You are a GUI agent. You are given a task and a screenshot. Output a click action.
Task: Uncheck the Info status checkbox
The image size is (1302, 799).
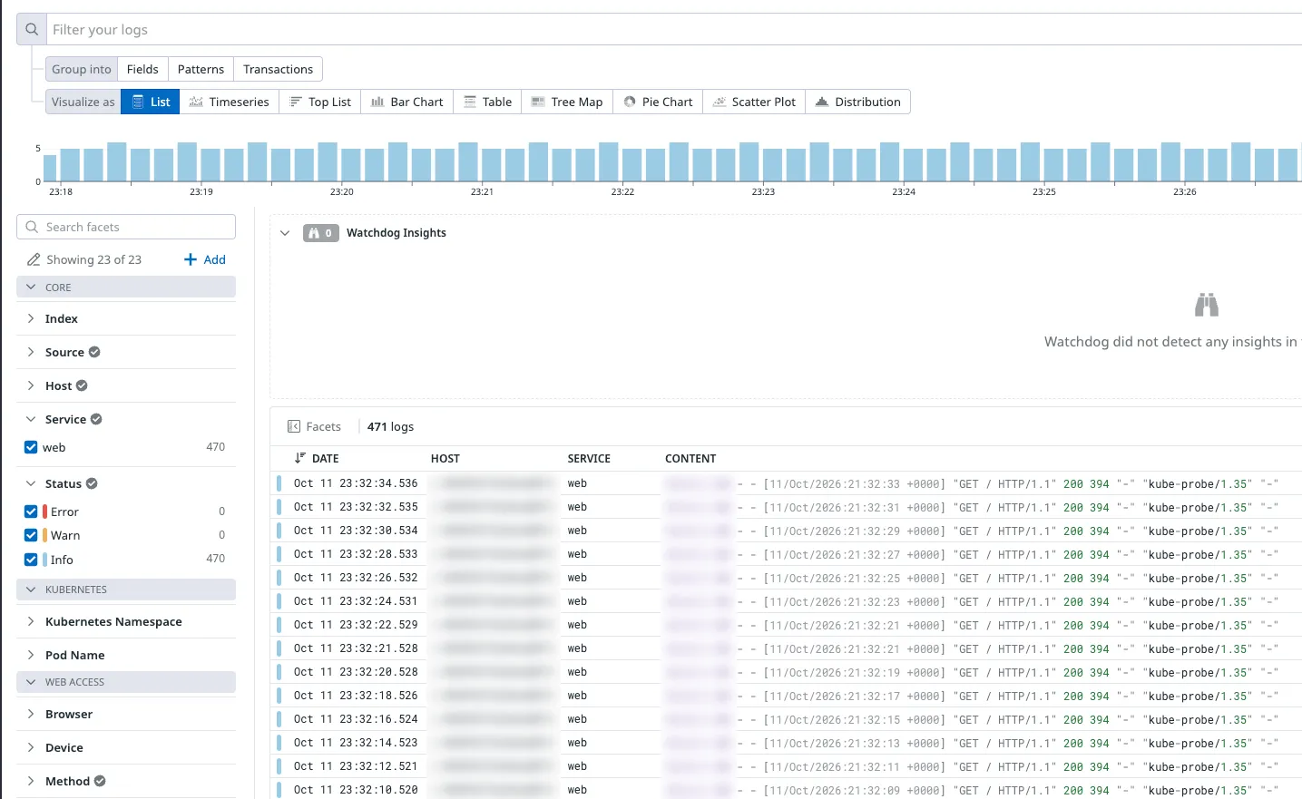[31, 560]
